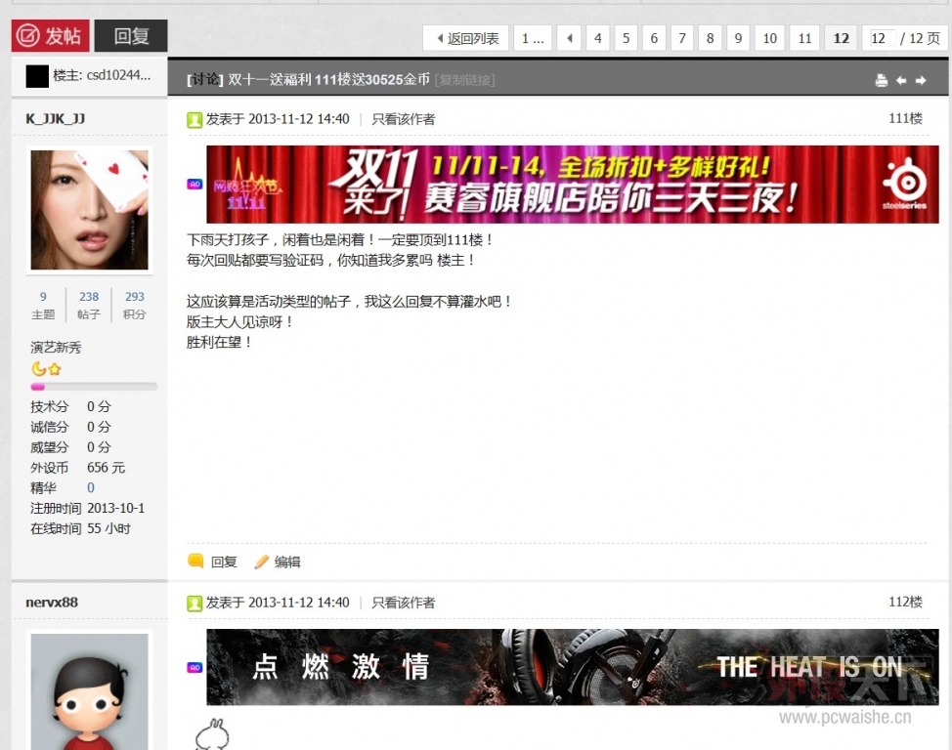Click the rabbit emoticon in post 112
The width and height of the screenshot is (952, 750).
(x=212, y=734)
